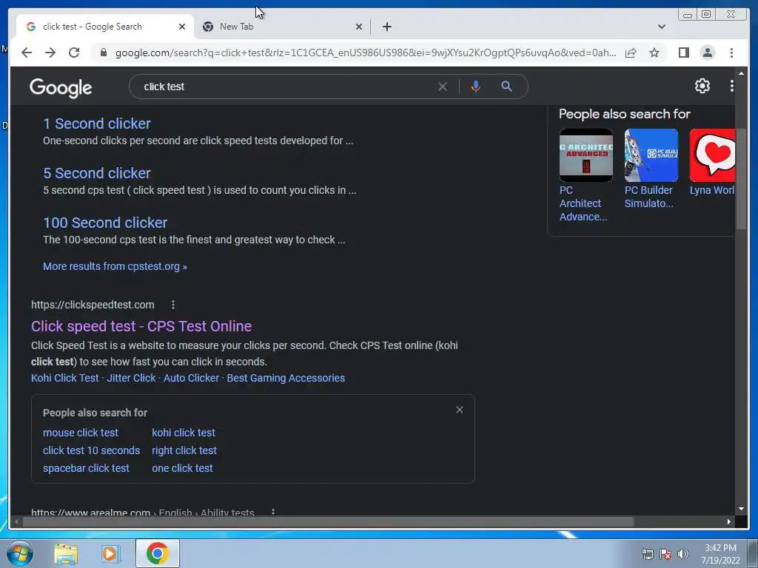
Task: Start voice search with microphone
Action: click(x=476, y=87)
